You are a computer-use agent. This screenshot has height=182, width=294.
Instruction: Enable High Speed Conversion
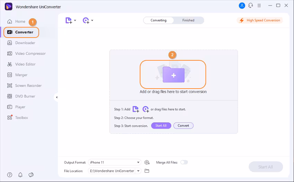260,20
